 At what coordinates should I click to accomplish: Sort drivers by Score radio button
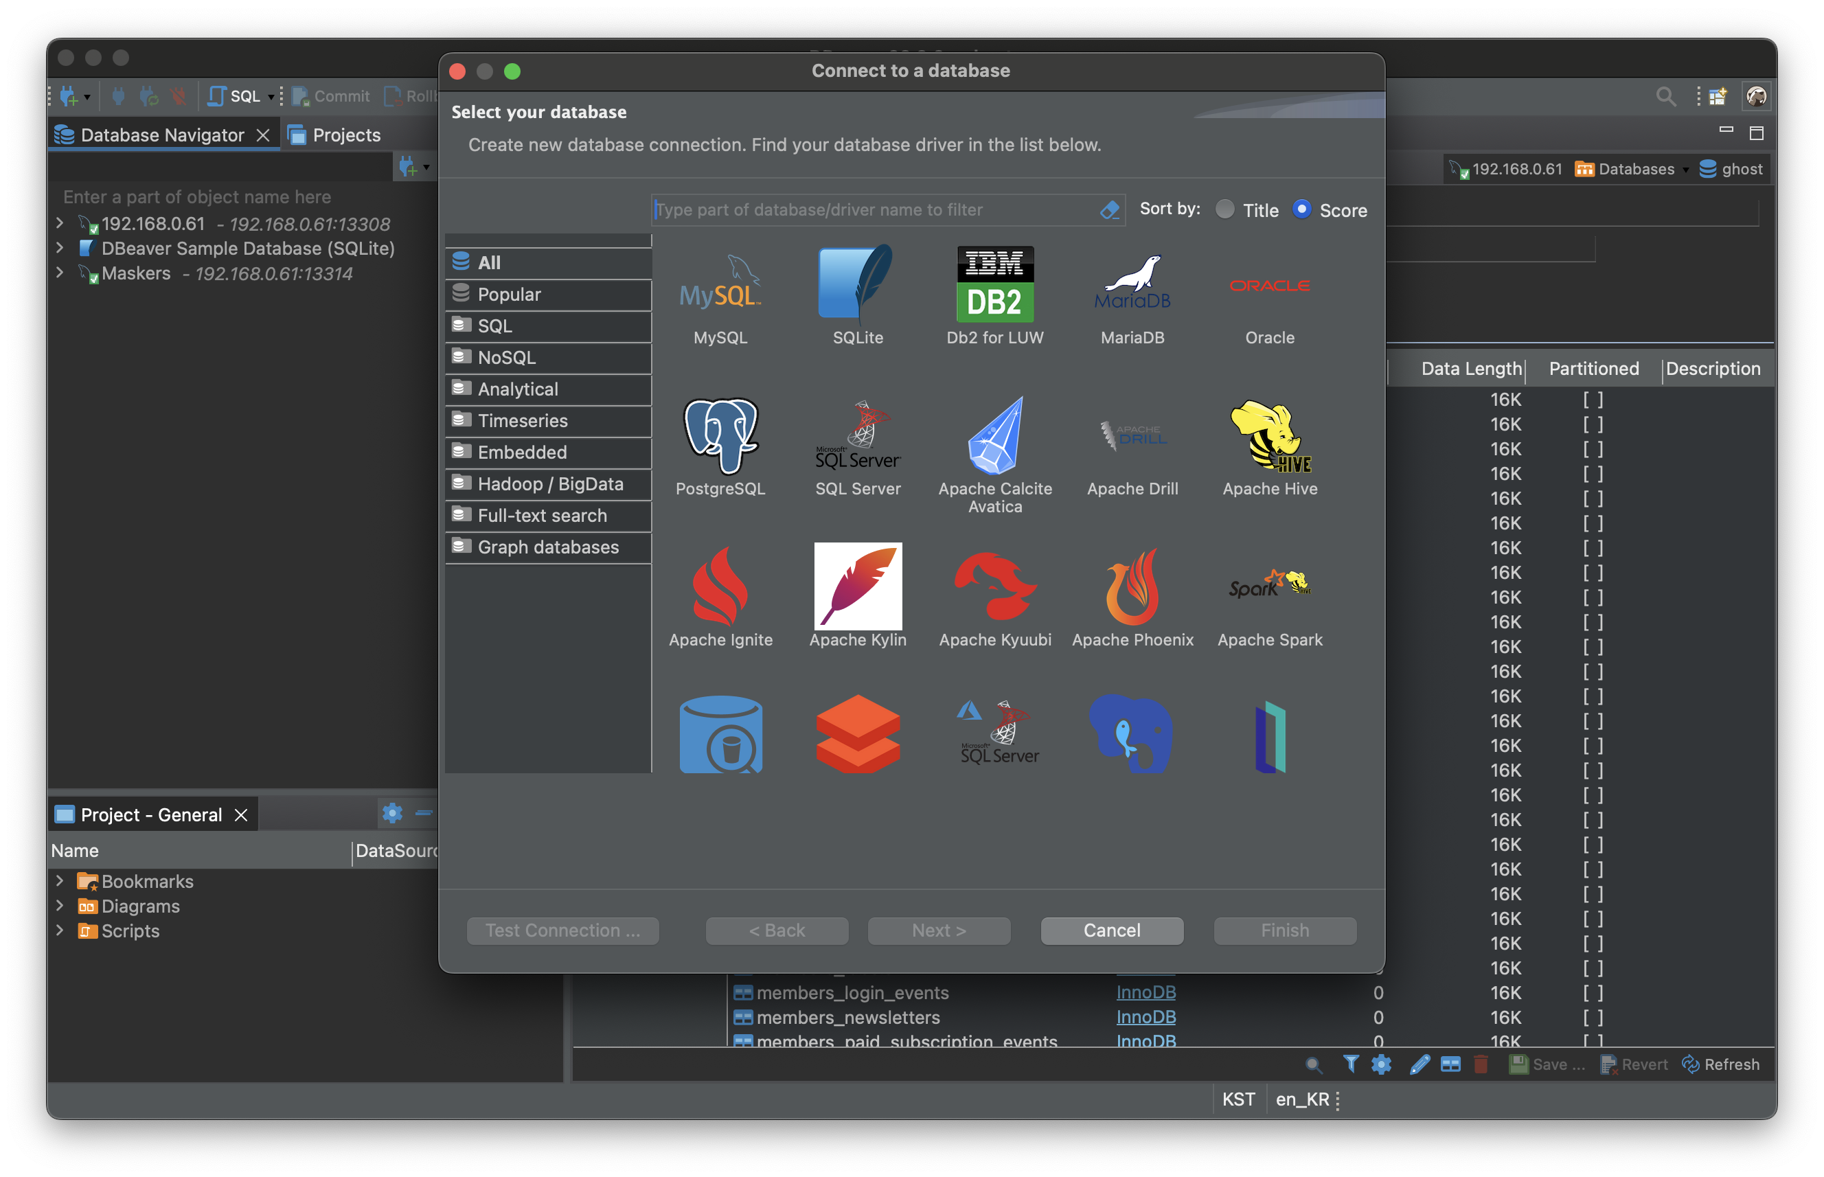1301,209
